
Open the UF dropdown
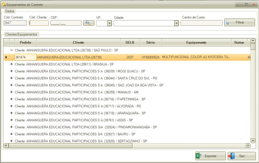(109, 23)
